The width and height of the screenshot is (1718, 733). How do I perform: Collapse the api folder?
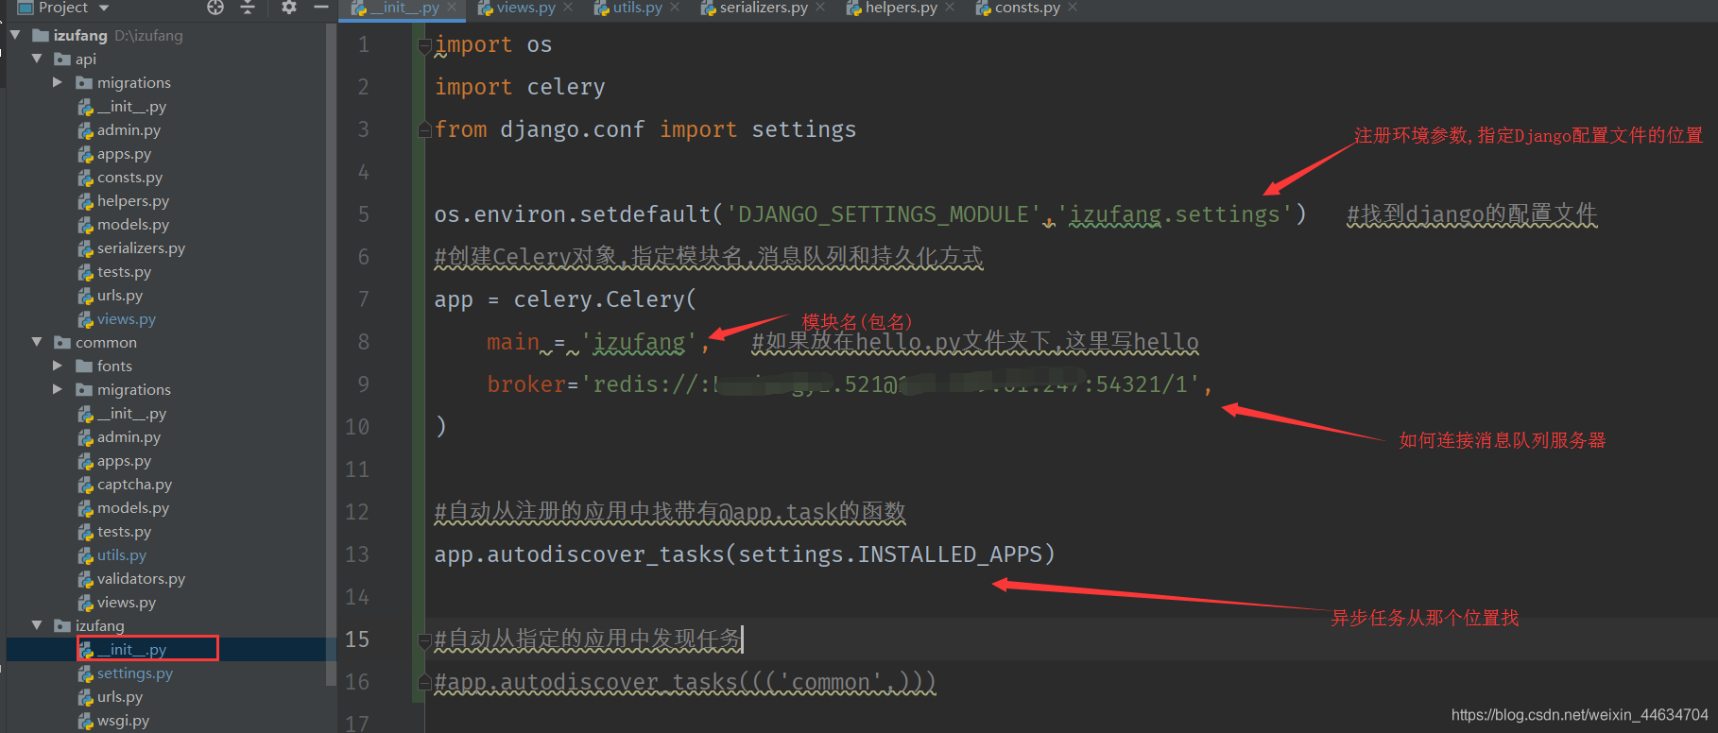(37, 59)
